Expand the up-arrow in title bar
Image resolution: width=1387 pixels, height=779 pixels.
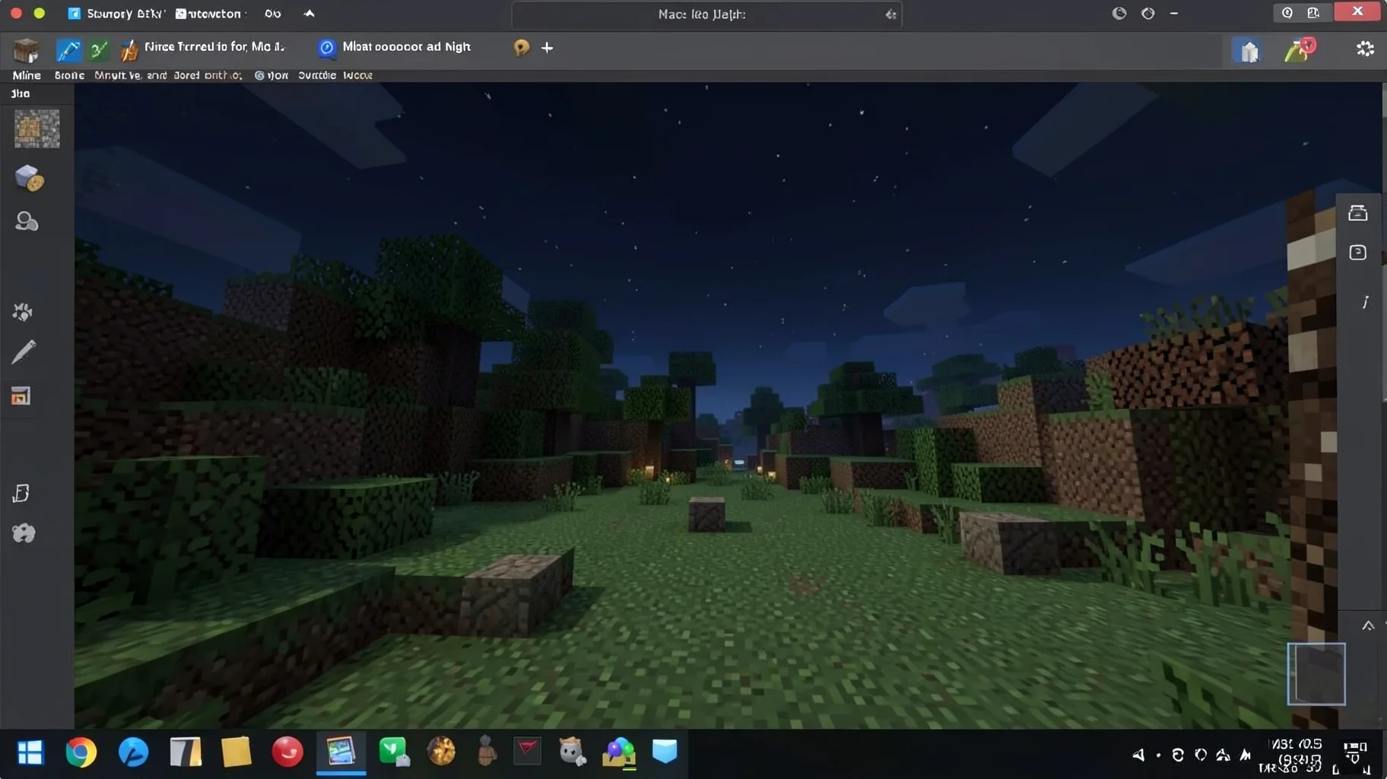click(309, 14)
